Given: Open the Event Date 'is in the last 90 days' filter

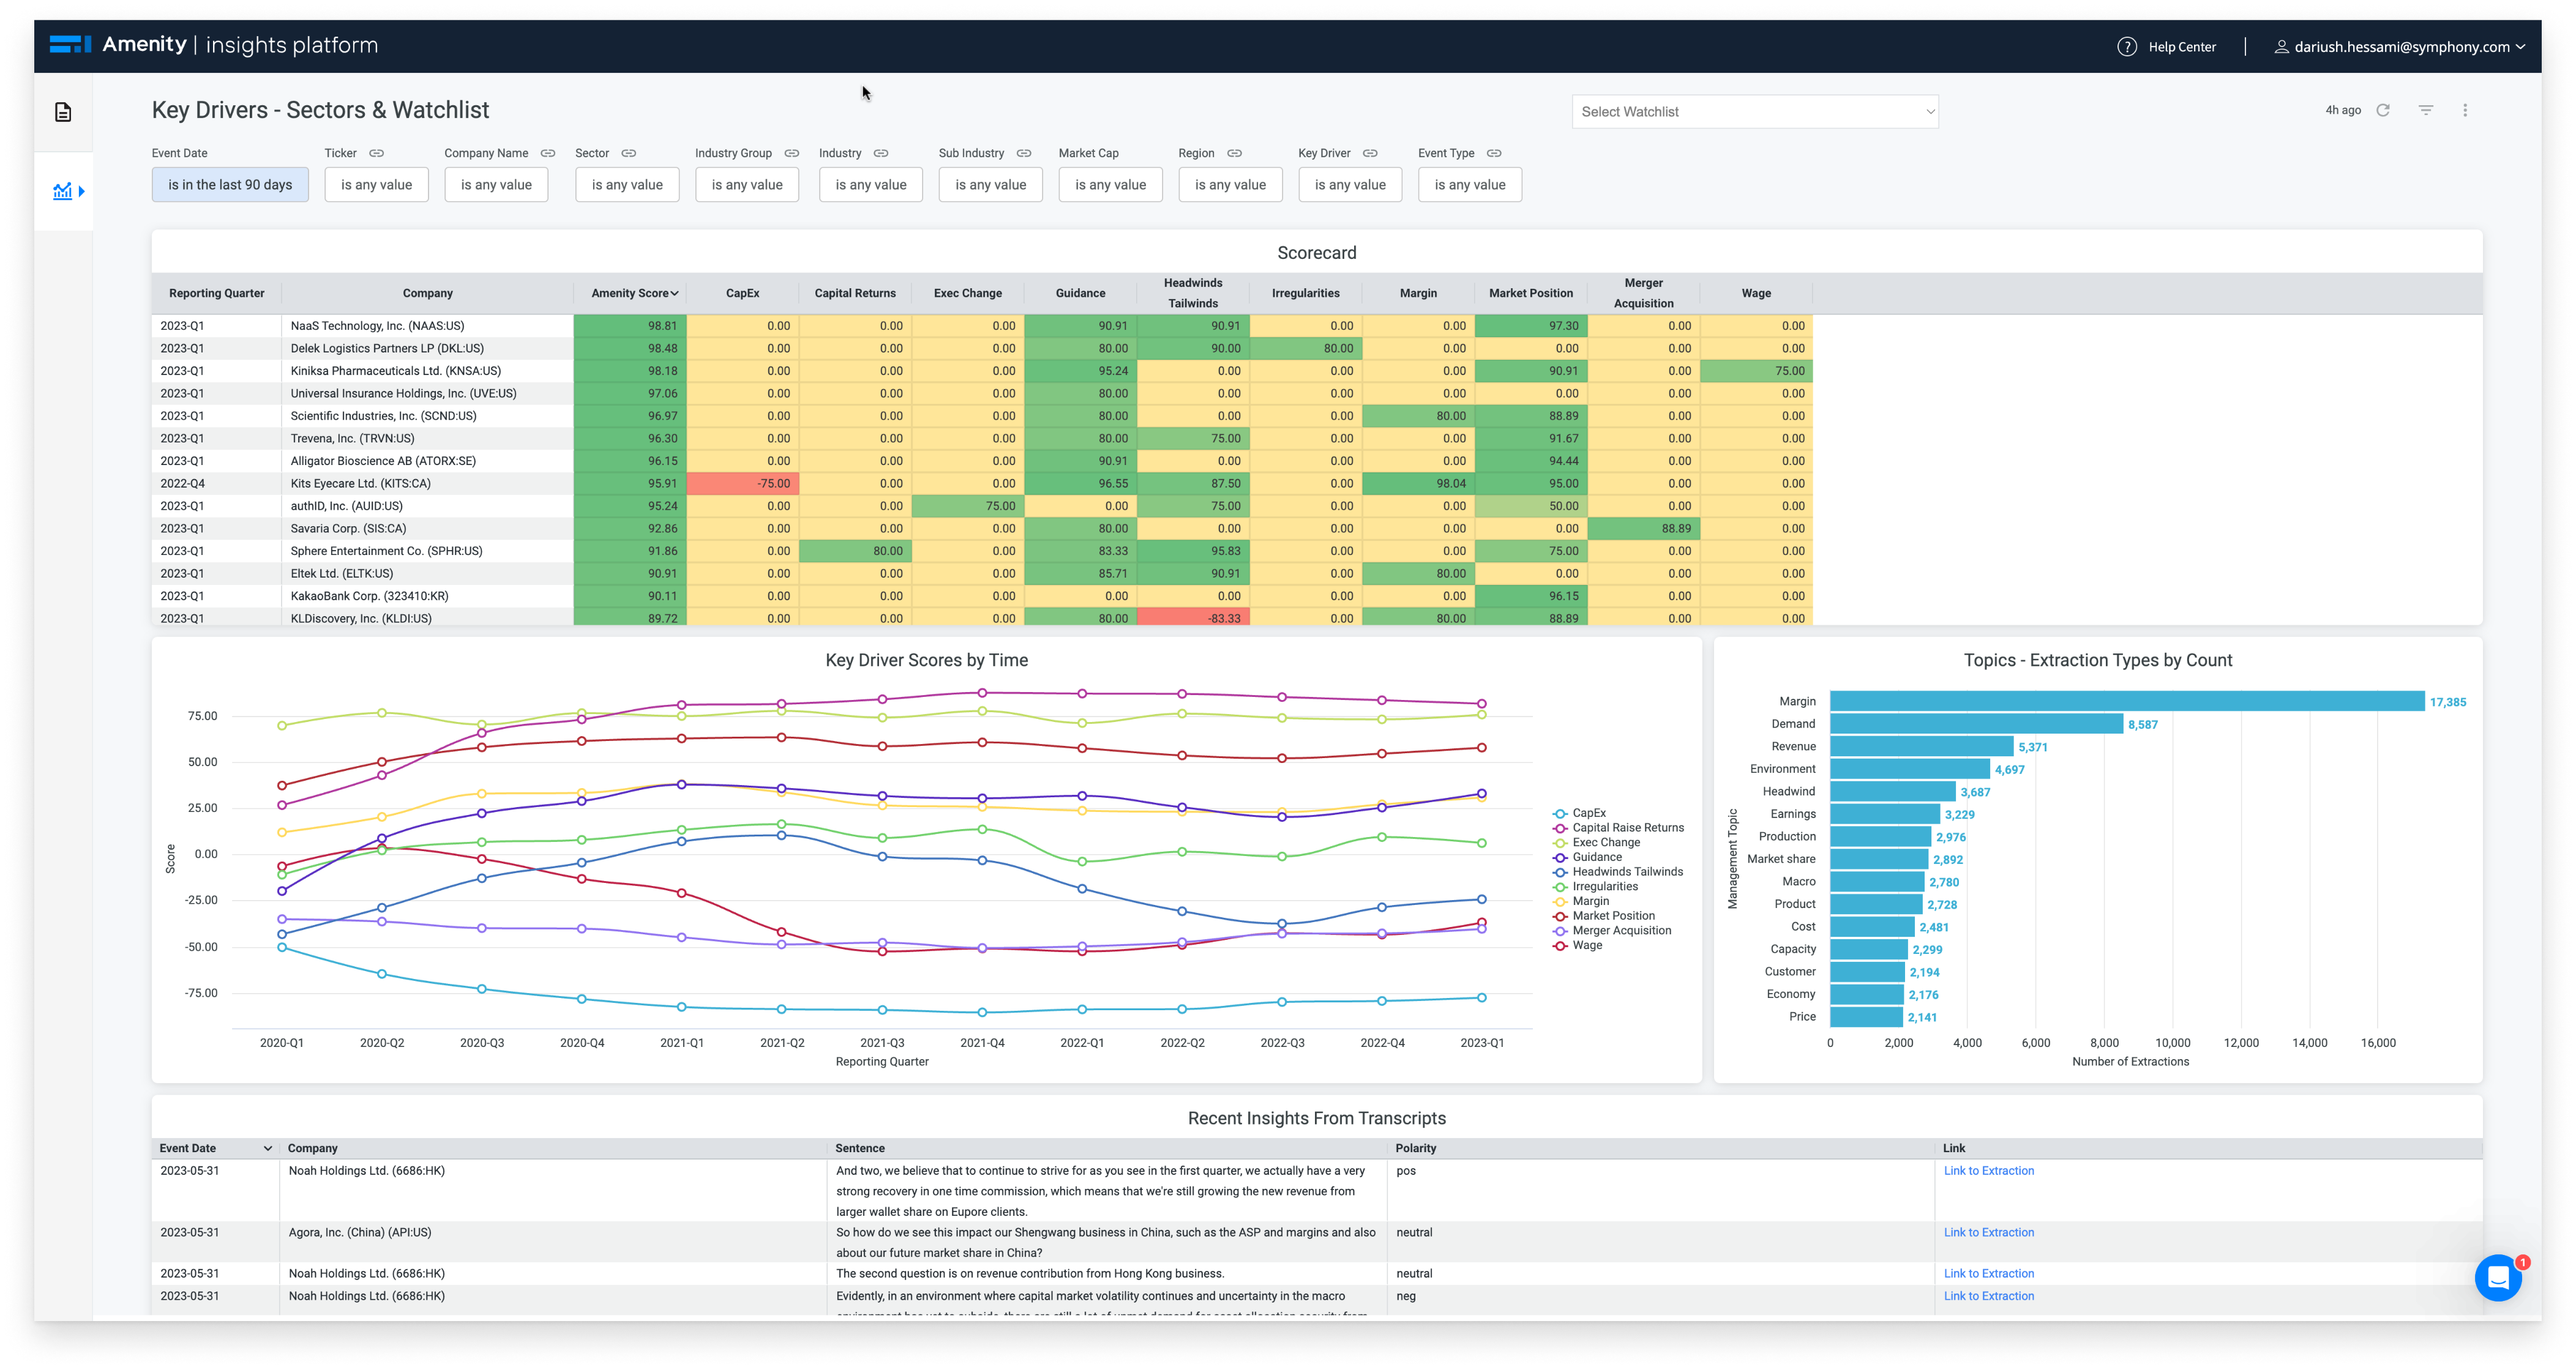Looking at the screenshot, I should pyautogui.click(x=230, y=184).
